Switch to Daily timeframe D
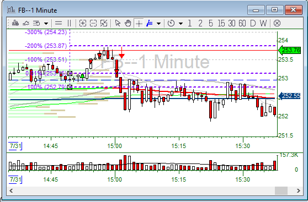The height and width of the screenshot is (202, 308). (x=253, y=23)
